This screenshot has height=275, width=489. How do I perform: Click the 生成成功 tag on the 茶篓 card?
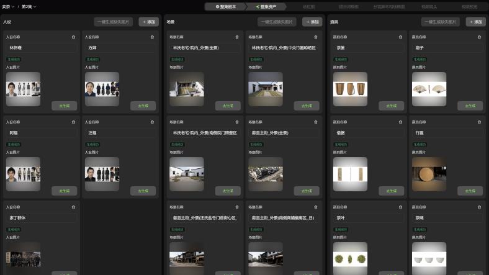(x=341, y=59)
